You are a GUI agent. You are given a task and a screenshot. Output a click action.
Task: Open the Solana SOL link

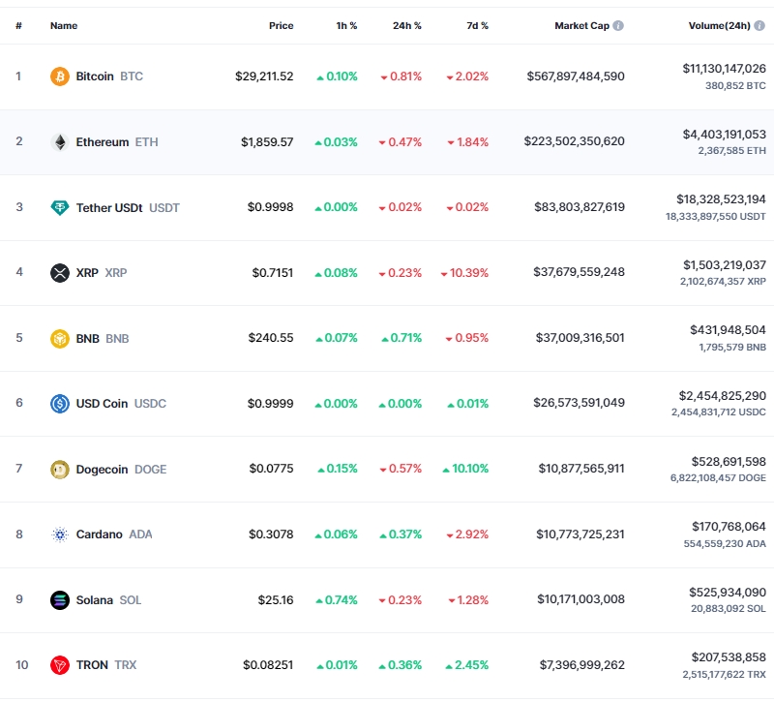pyautogui.click(x=108, y=600)
